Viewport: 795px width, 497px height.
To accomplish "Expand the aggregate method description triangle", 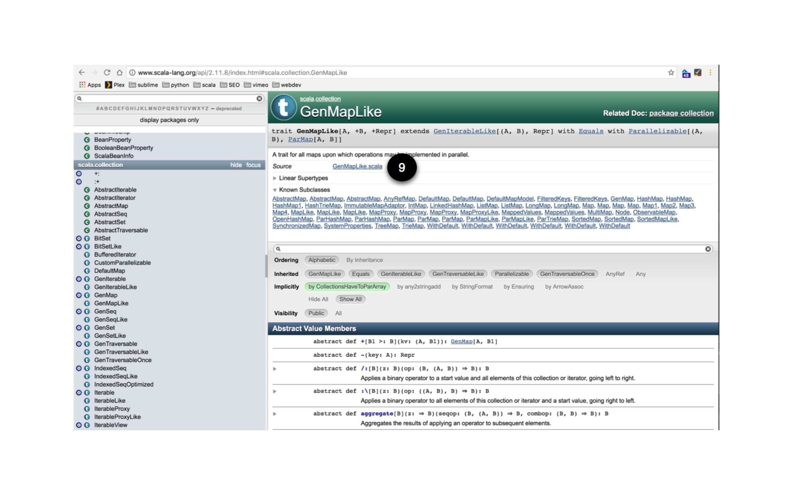I will 275,413.
